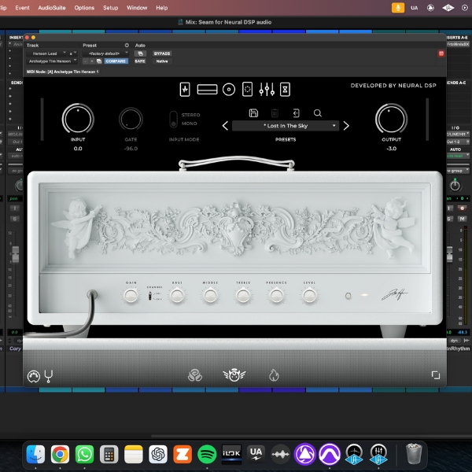Open the post-effects hourglass section
The height and width of the screenshot is (472, 472).
pyautogui.click(x=285, y=90)
